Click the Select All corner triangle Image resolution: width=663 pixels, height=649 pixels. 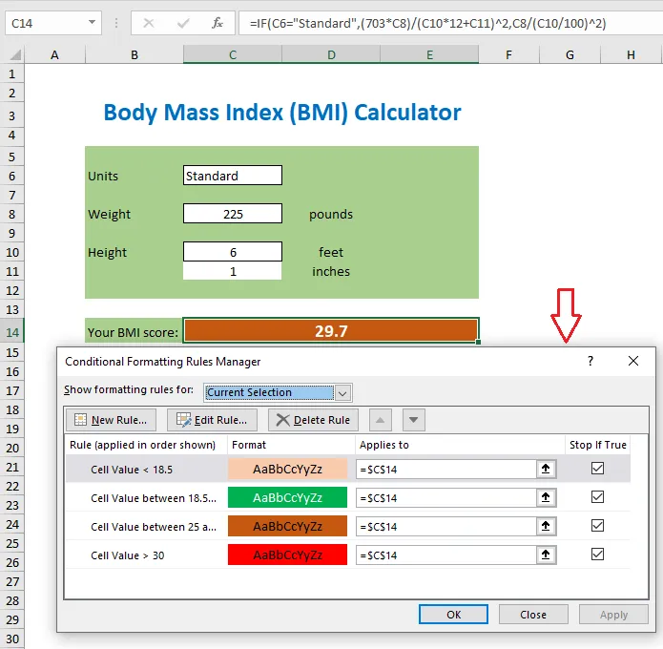[x=15, y=55]
